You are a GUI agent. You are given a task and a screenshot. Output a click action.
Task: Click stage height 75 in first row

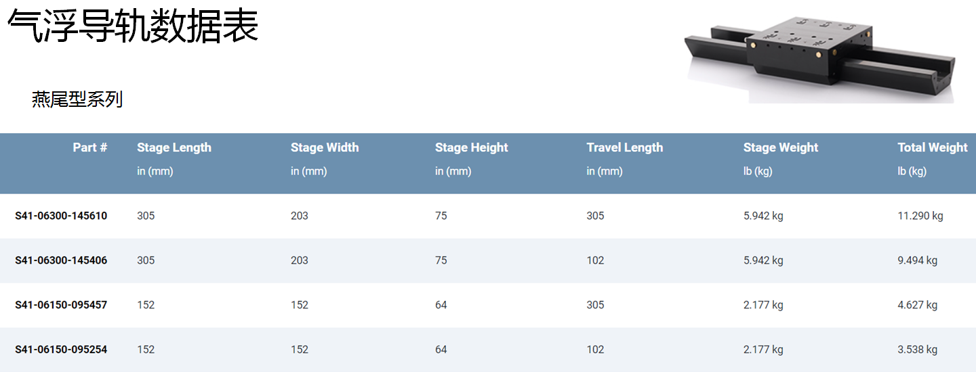click(441, 216)
